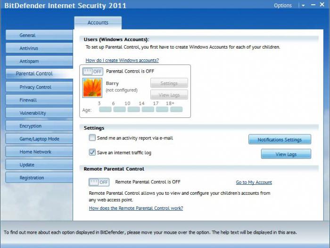Screen dimensions: 330x248
Task: Open Game/Laptop Mode section
Action: point(39,139)
